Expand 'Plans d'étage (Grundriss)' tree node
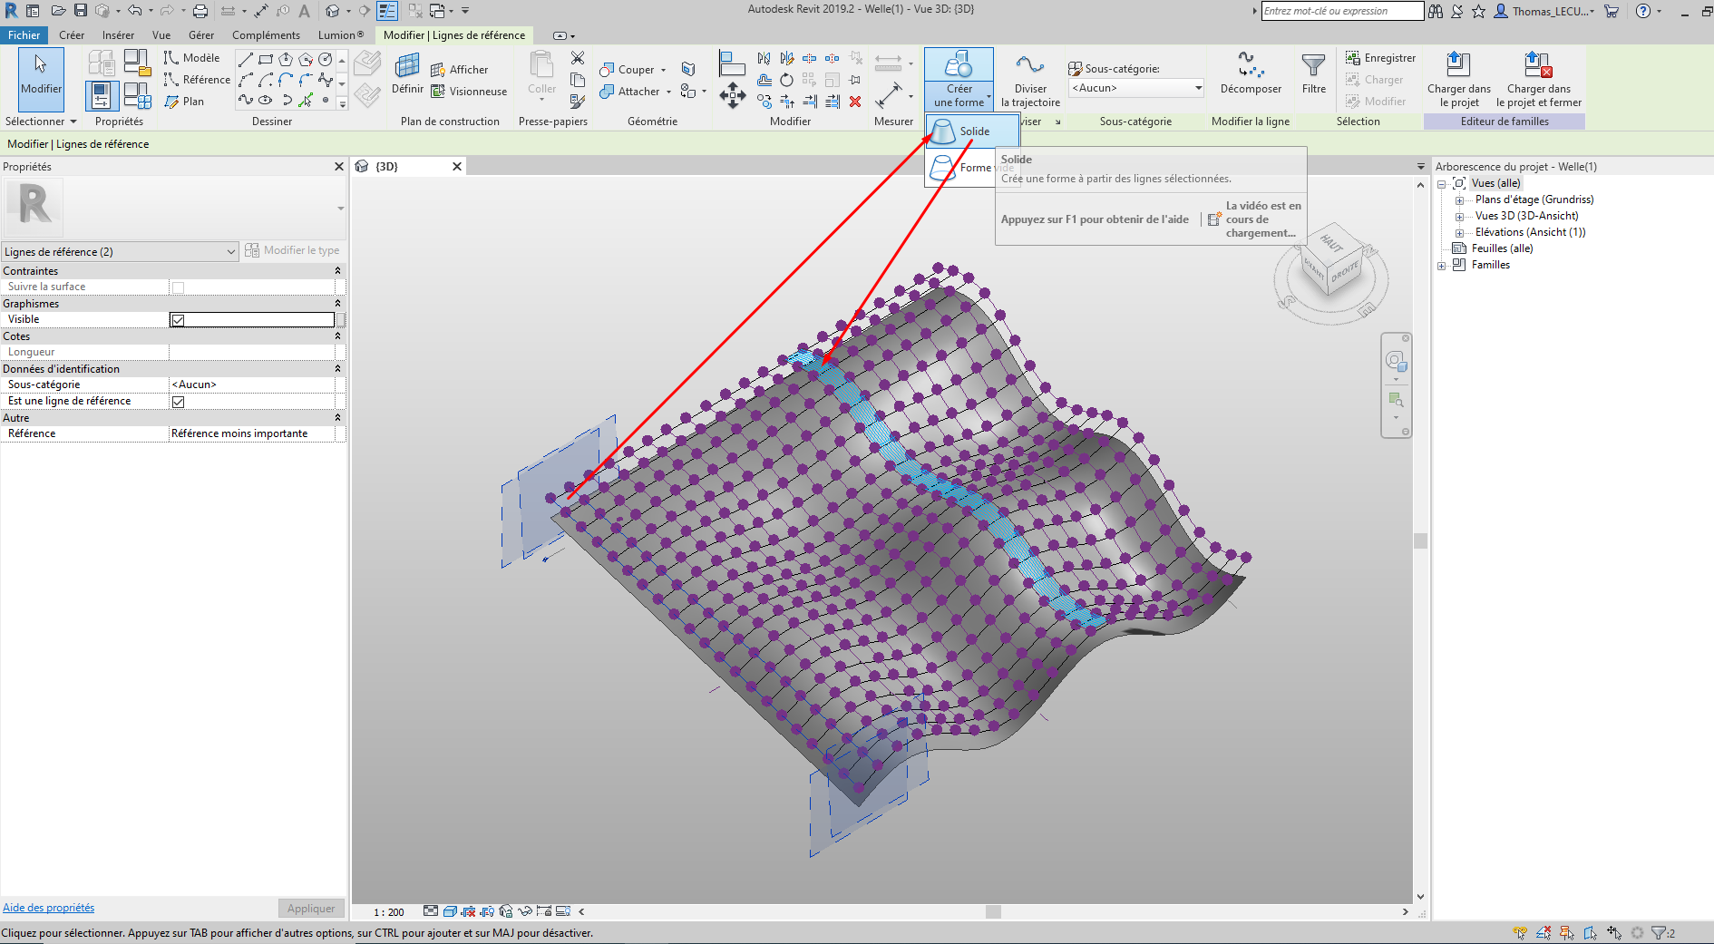The width and height of the screenshot is (1714, 944). (x=1459, y=200)
